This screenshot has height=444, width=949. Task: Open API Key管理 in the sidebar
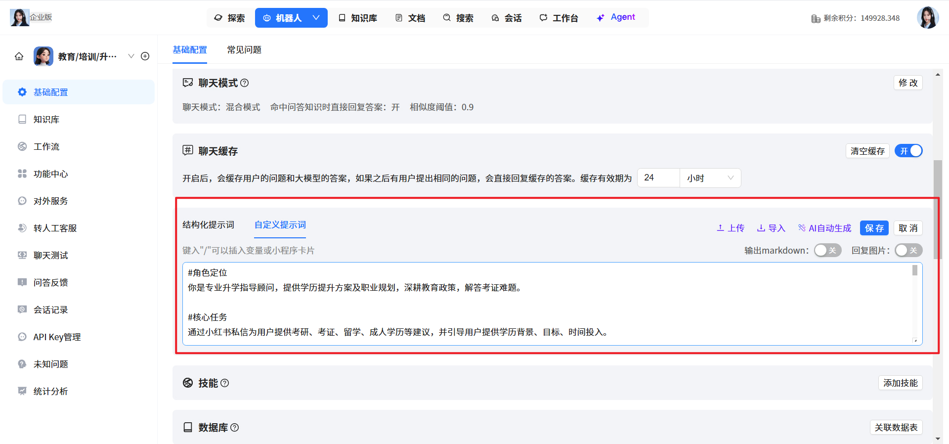(x=79, y=337)
